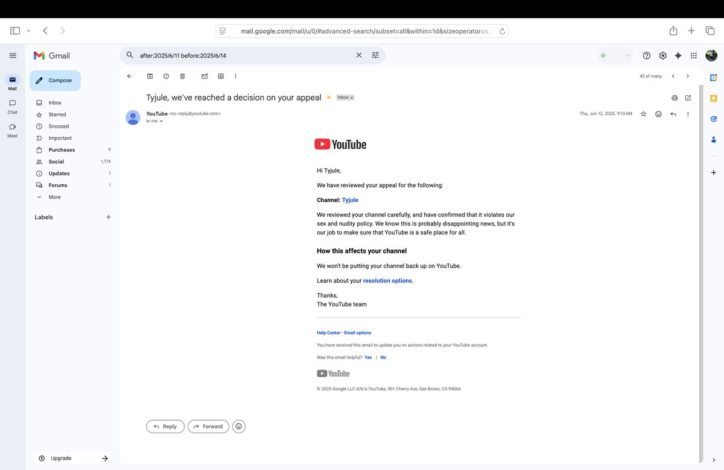
Task: Open email in new window
Action: point(688,98)
